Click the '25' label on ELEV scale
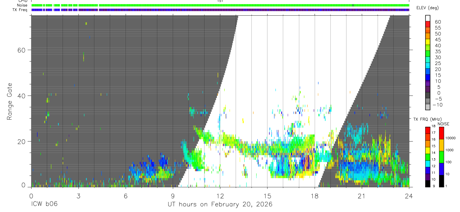Viewport: 460px width, 212px height. pos(437,64)
